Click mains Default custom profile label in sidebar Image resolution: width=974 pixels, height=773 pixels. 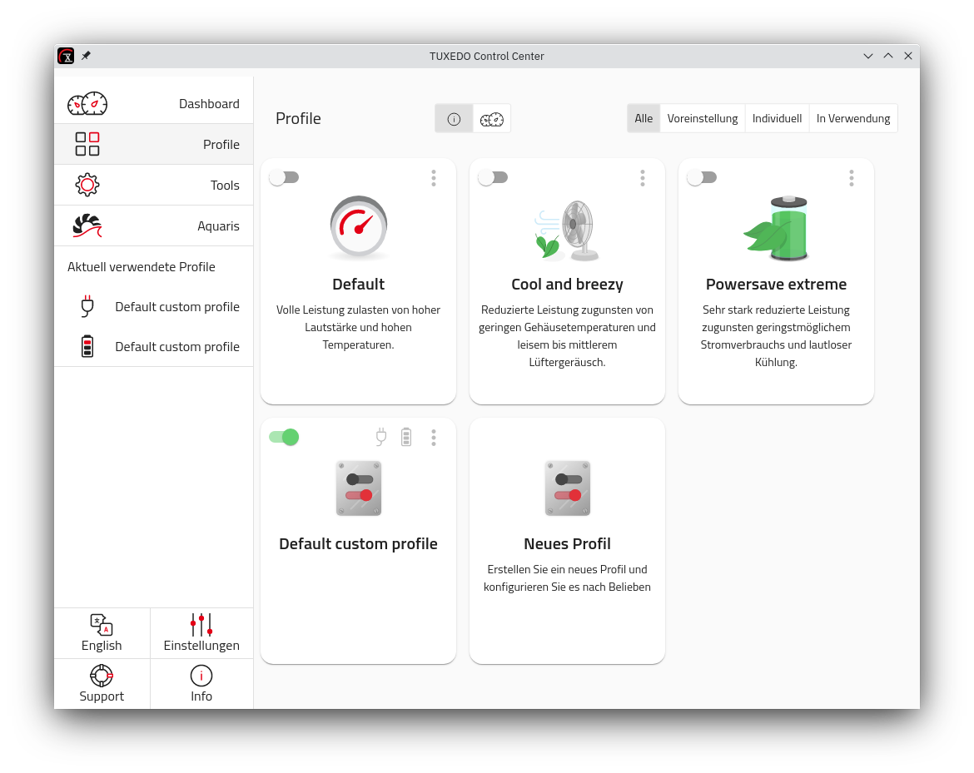click(x=177, y=307)
